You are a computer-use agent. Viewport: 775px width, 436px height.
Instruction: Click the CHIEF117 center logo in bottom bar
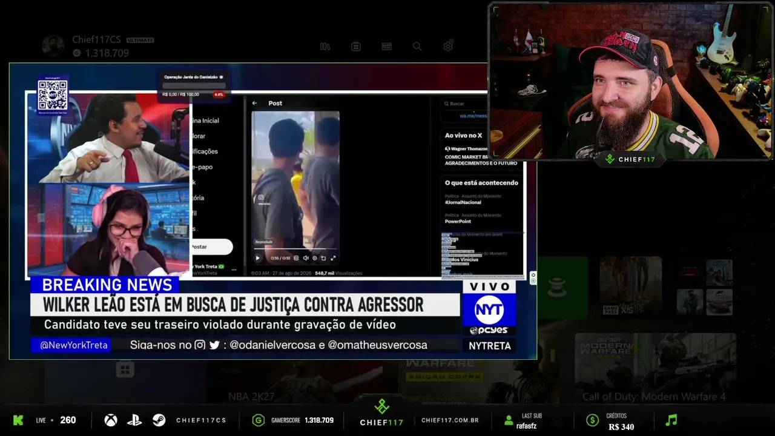(x=381, y=413)
